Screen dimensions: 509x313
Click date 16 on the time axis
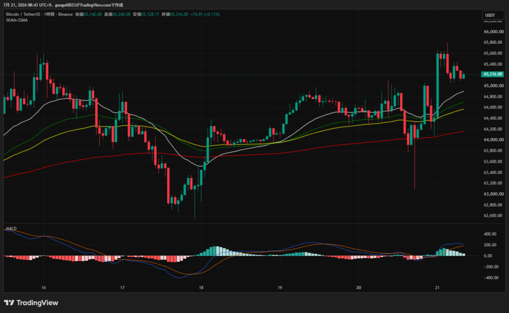click(44, 288)
